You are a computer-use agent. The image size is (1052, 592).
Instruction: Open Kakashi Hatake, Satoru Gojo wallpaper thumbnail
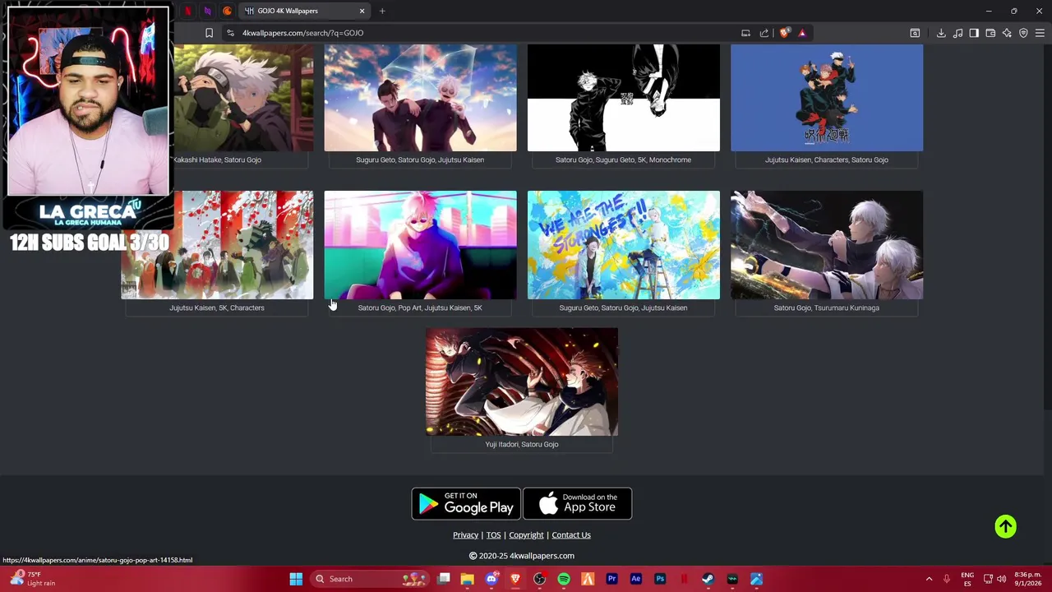[242, 98]
